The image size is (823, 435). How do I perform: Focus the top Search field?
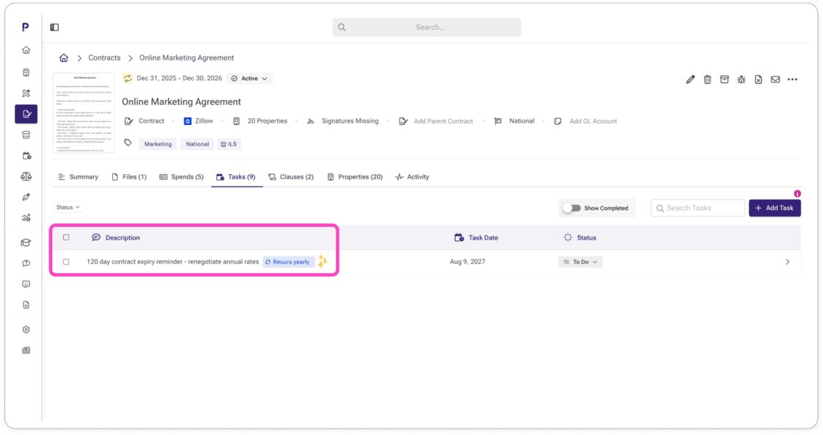point(426,27)
